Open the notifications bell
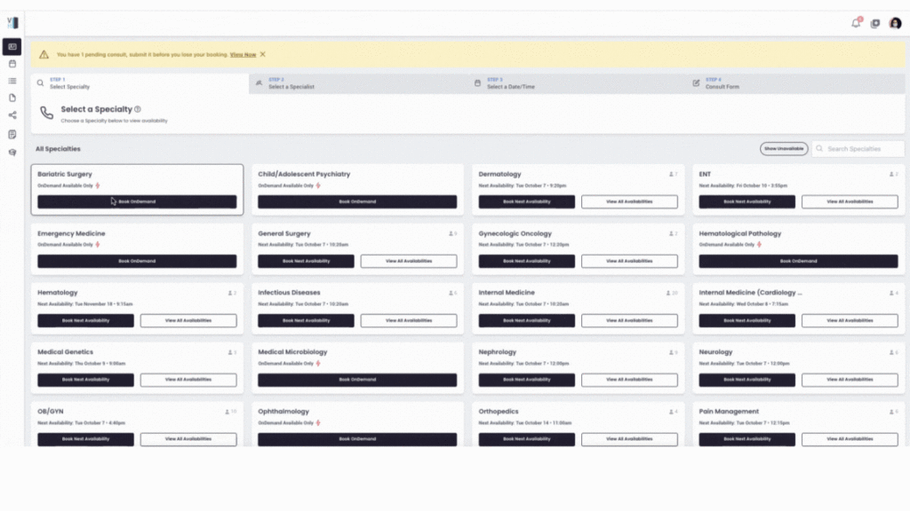Viewport: 910px width, 511px height. 856,23
